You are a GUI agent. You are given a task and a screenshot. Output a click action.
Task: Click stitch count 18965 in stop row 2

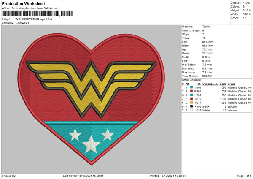pos(197,92)
